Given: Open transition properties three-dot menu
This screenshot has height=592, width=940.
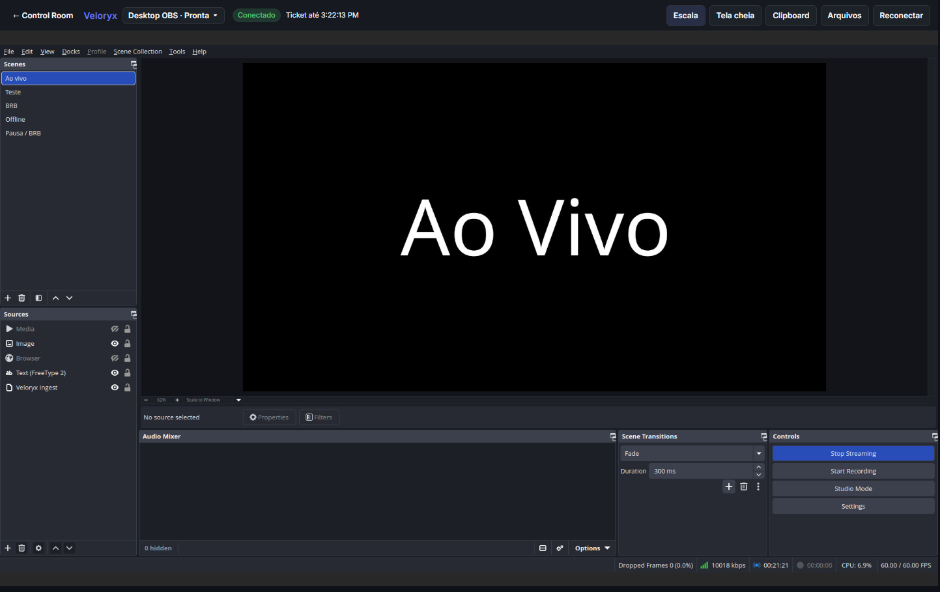Looking at the screenshot, I should click(x=758, y=486).
